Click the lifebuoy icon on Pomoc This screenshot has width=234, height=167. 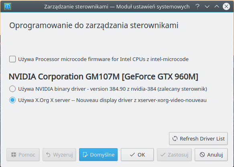[x=14, y=155]
